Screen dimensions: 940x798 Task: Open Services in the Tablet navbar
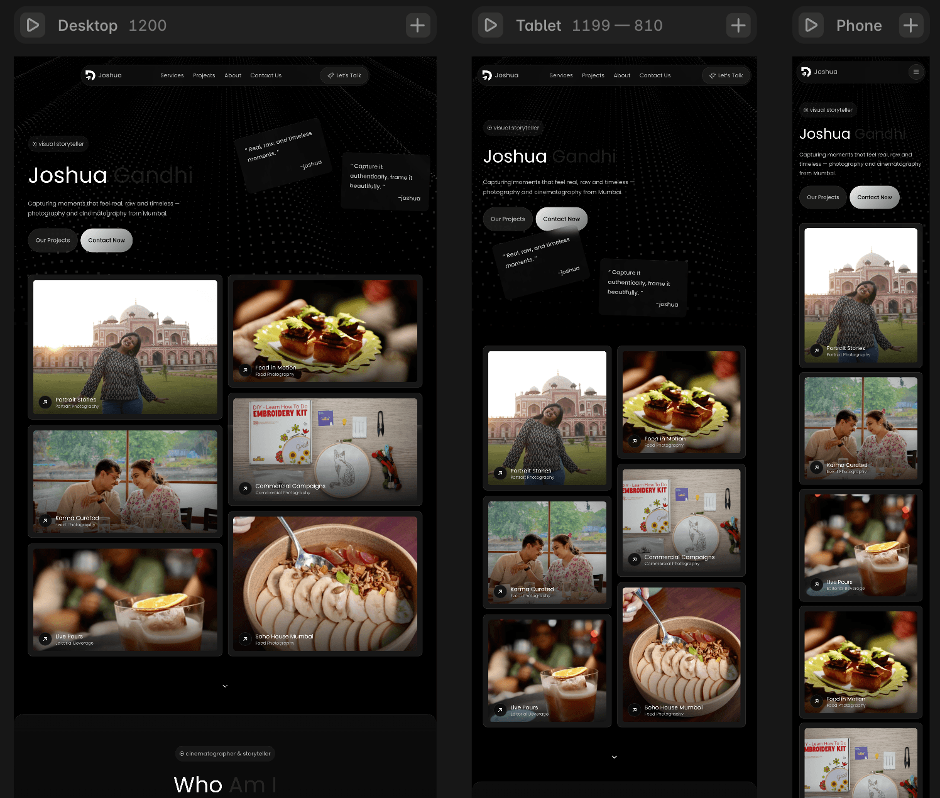point(561,75)
